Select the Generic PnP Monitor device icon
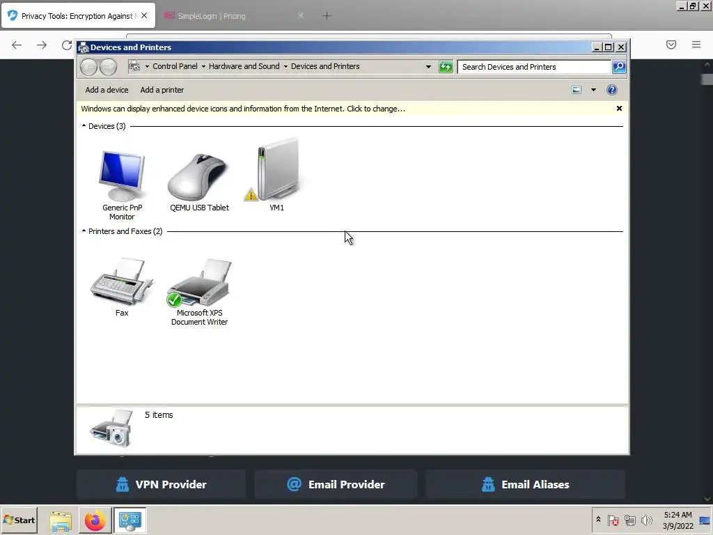 tap(122, 176)
